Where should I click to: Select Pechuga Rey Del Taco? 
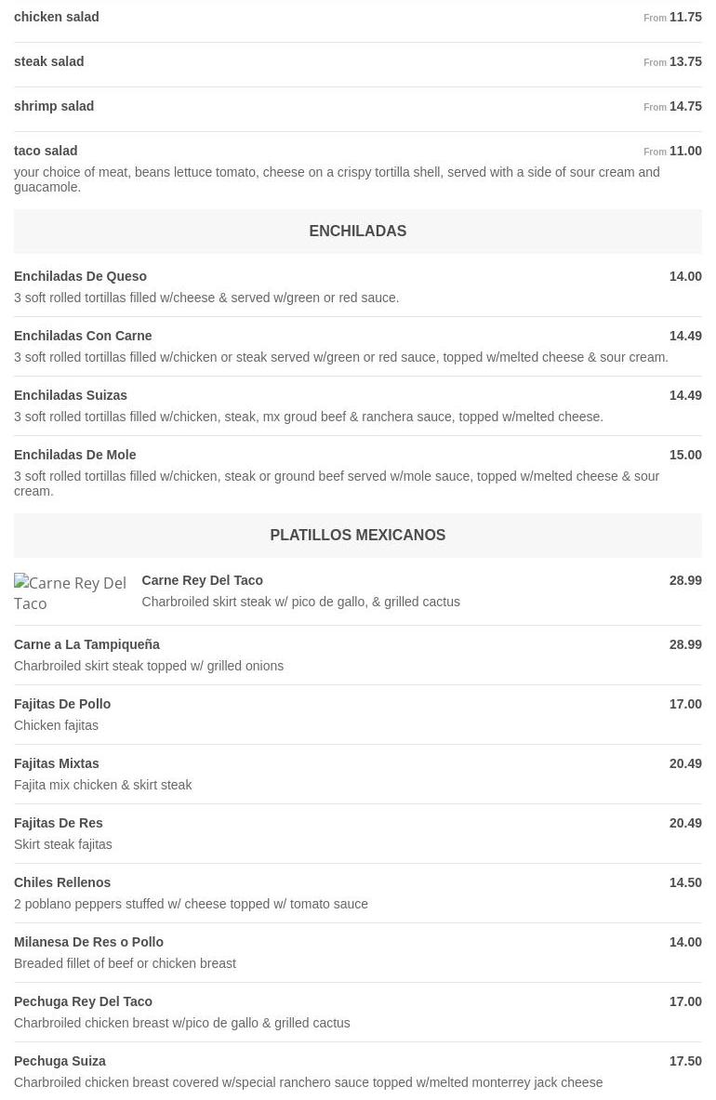pyautogui.click(x=84, y=1001)
